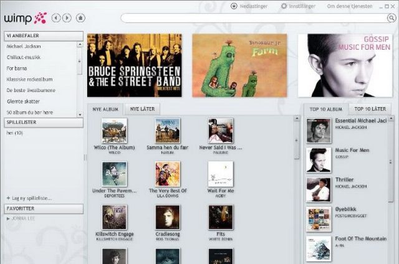Click the WiMP logo

pyautogui.click(x=26, y=18)
